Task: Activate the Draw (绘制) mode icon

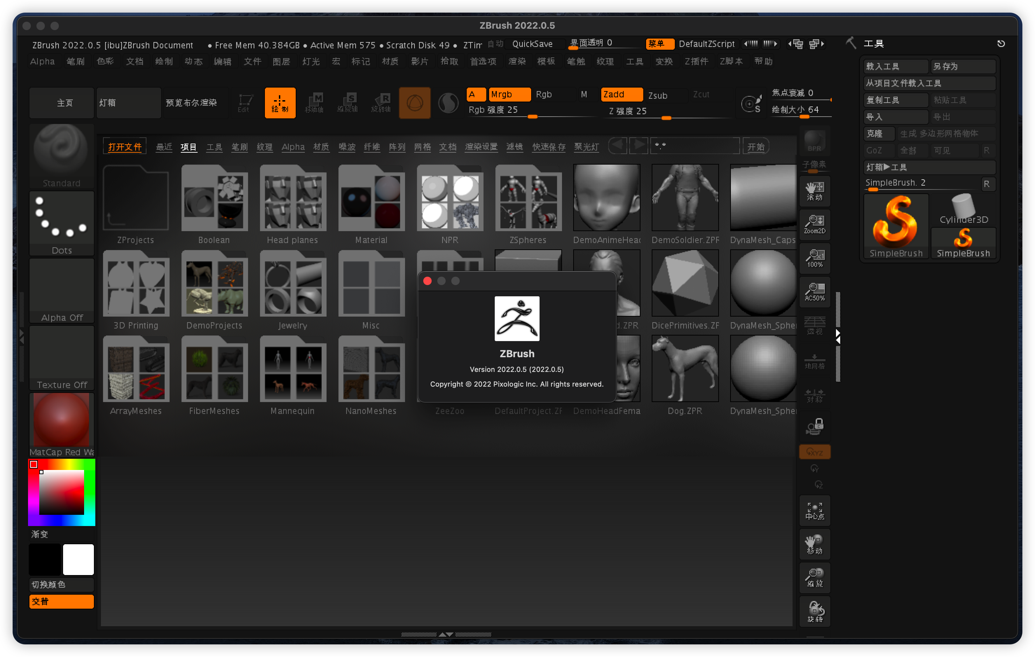Action: 280,103
